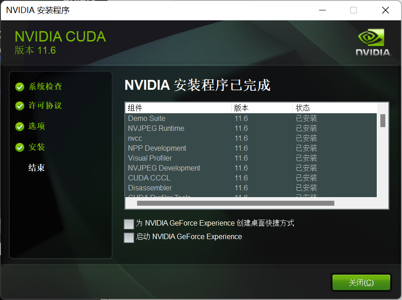Click the 组件 column header
Screen dimensions: 402x300
pyautogui.click(x=178, y=108)
